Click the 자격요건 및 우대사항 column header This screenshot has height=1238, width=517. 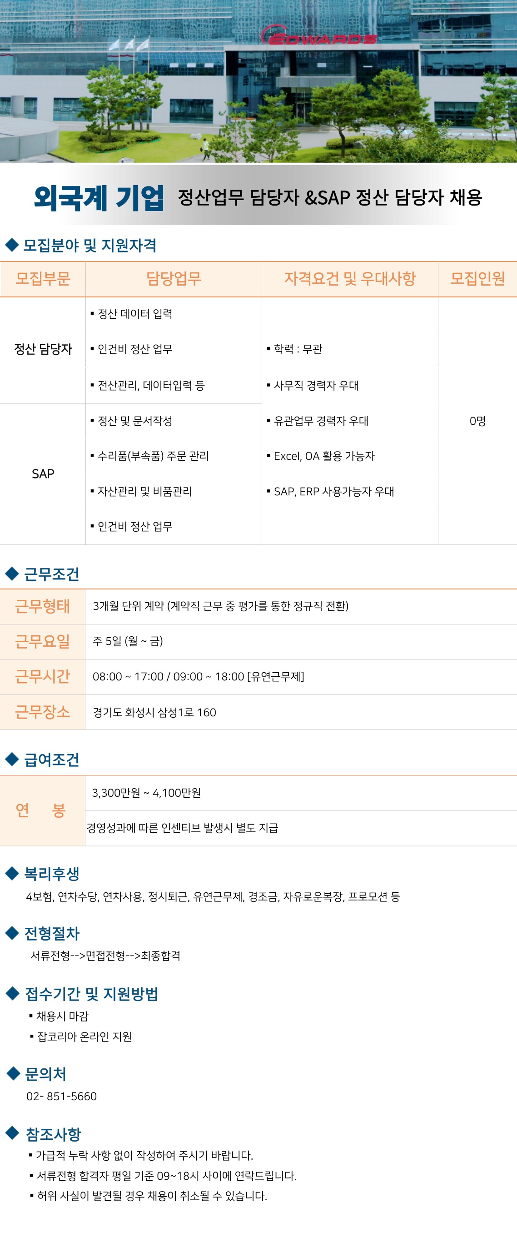point(349,278)
